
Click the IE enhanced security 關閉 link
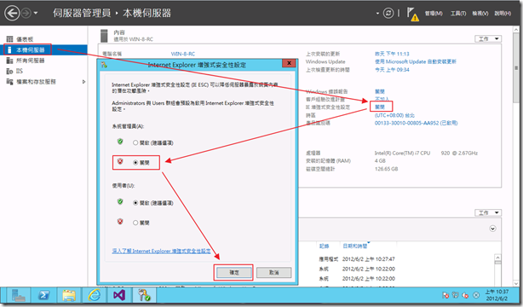tap(380, 107)
